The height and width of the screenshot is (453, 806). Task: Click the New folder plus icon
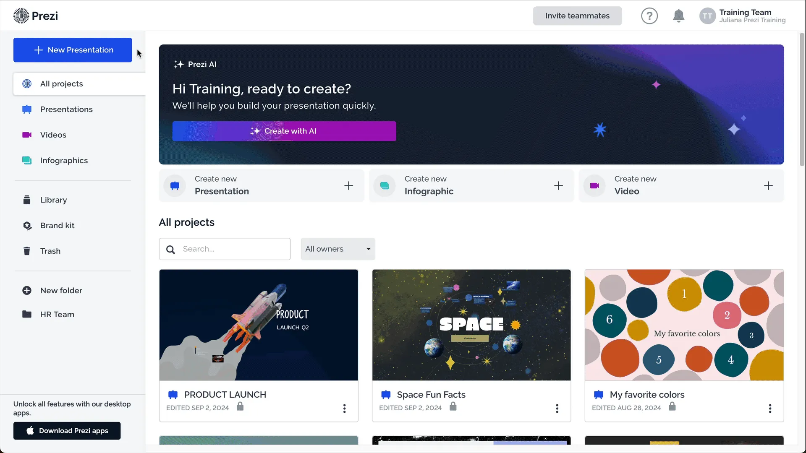click(27, 291)
